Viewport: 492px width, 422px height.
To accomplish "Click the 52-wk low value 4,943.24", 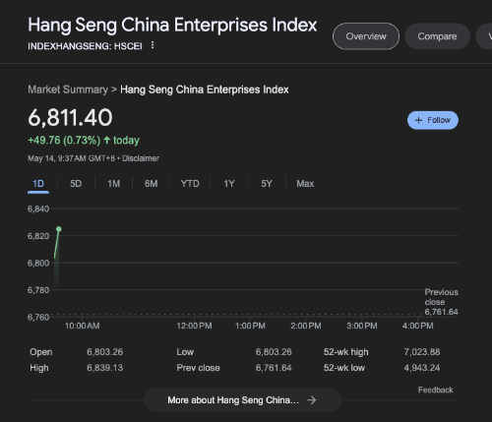I will coord(422,368).
